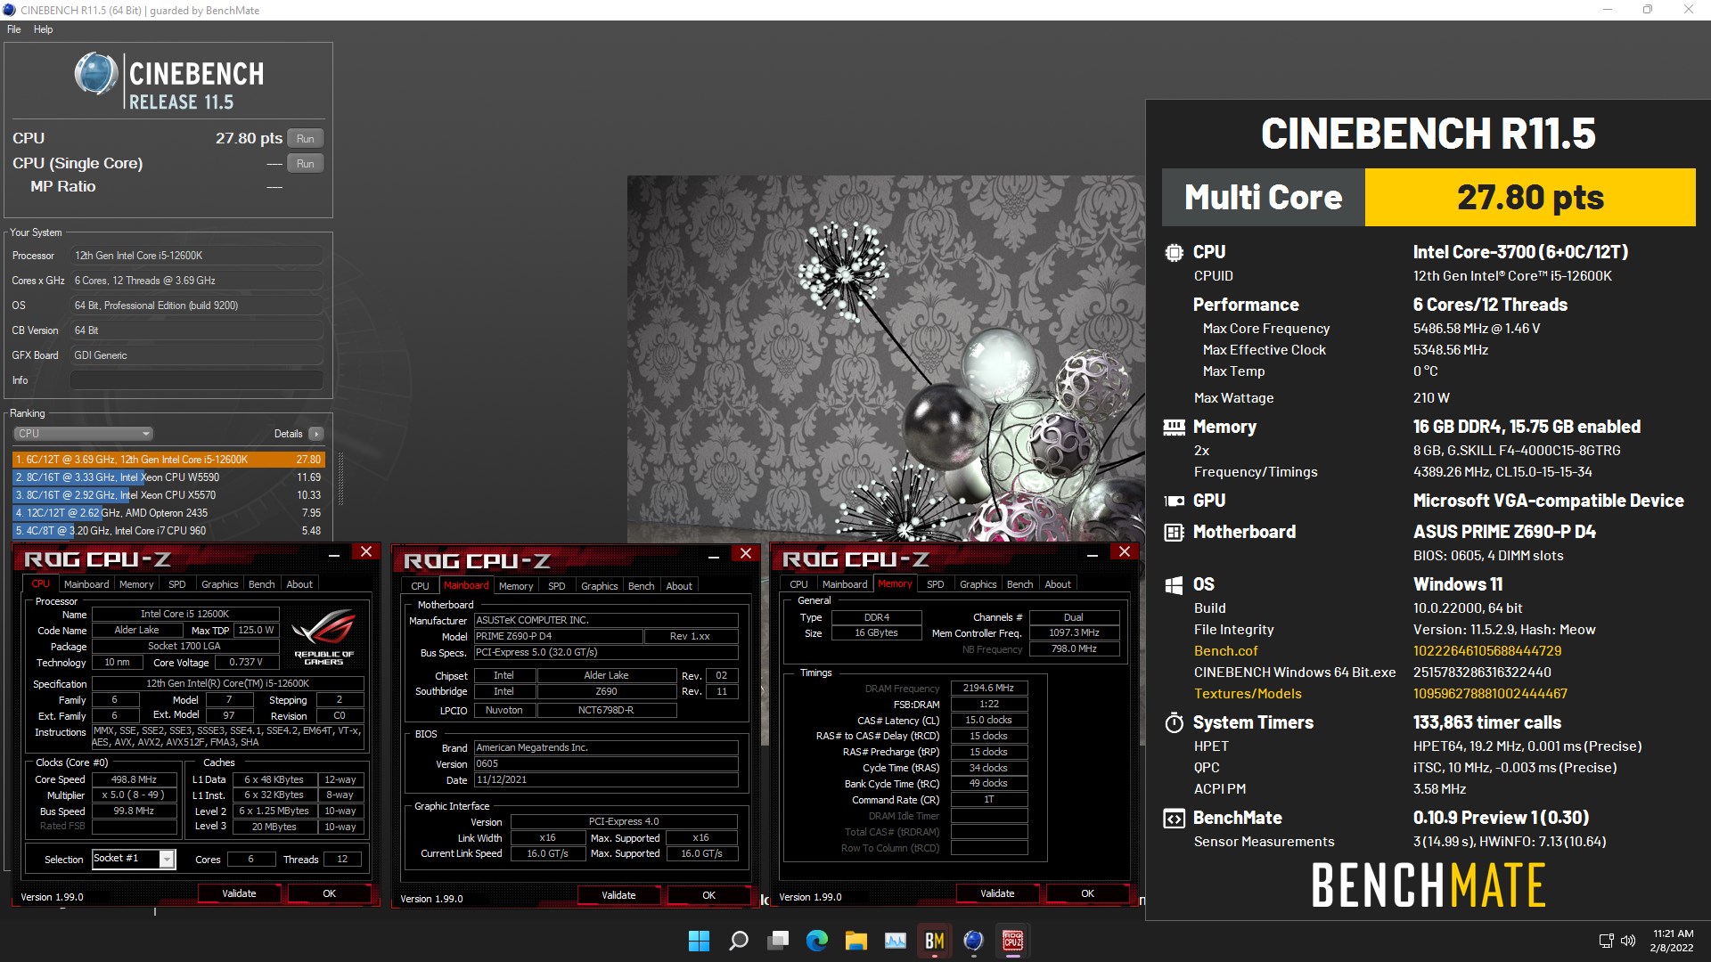Screen dimensions: 1711x962
Task: Open About tab in first CPU-Z window
Action: 299,584
